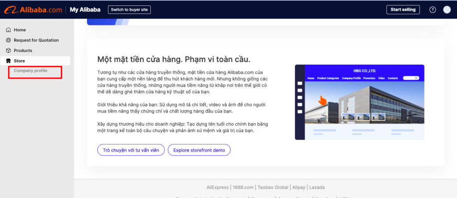Image resolution: width=457 pixels, height=198 pixels.
Task: Open the Products sidebar menu item
Action: [23, 50]
